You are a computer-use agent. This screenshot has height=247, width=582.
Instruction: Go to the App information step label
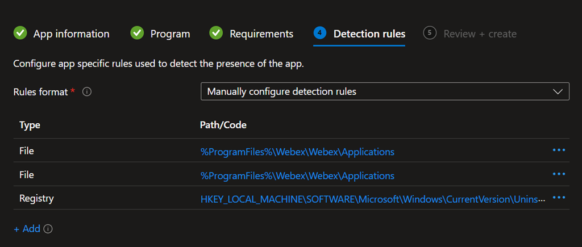[71, 34]
